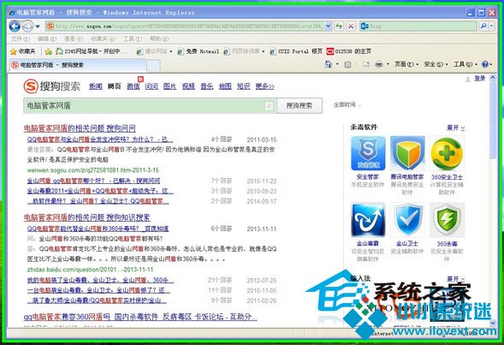Click the 360安全卫士 app icon

[x=448, y=153]
